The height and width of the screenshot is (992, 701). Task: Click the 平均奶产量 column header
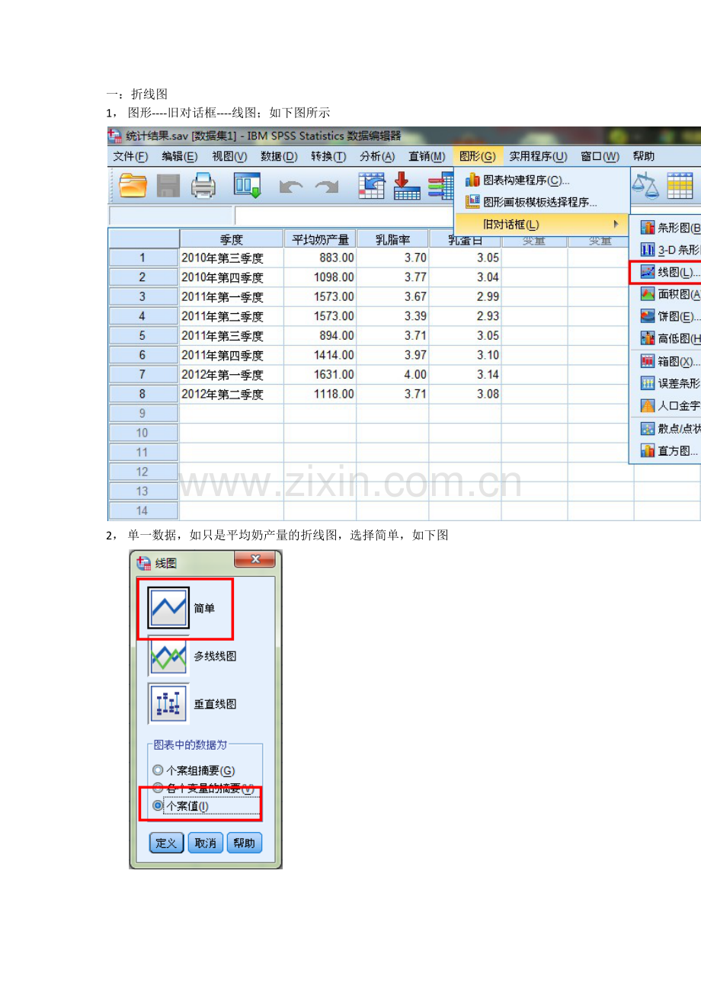pos(319,239)
